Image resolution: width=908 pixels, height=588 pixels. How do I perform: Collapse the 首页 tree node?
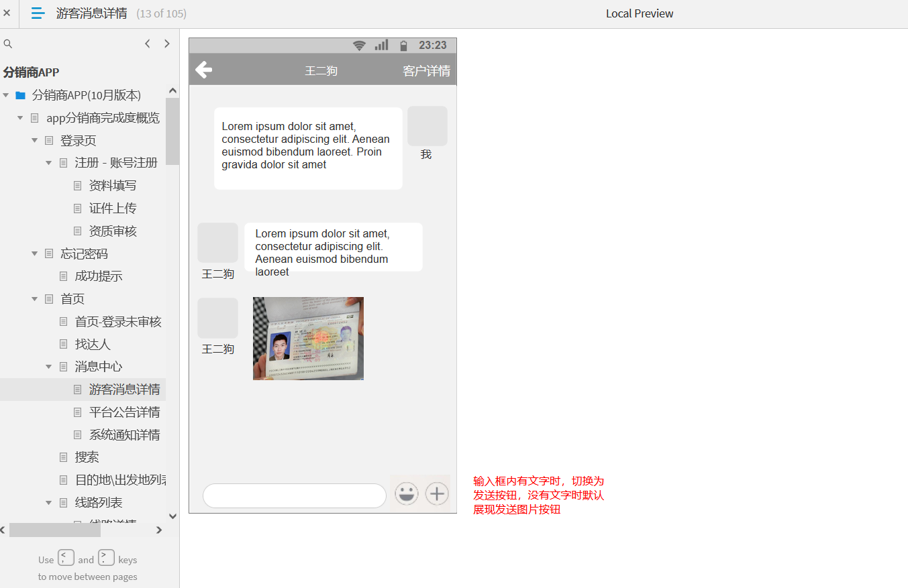click(34, 299)
